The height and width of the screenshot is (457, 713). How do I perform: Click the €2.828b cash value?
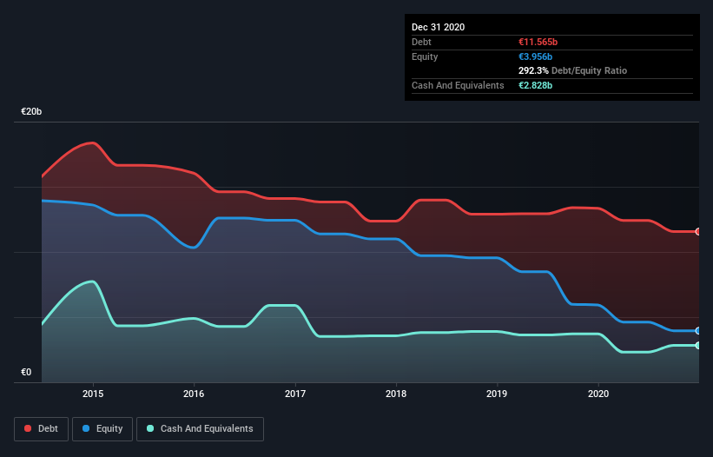coord(535,85)
